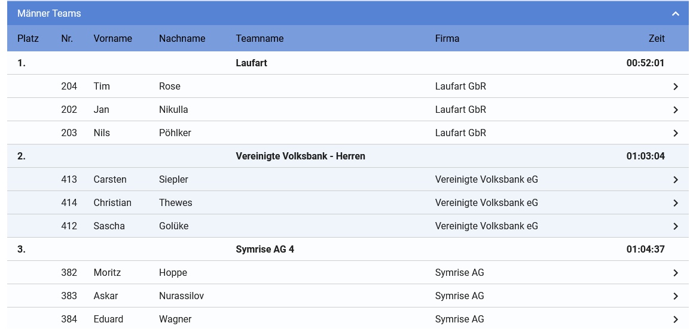The height and width of the screenshot is (329, 693).
Task: Open details arrow for Jan Nikulla
Action: pyautogui.click(x=675, y=110)
